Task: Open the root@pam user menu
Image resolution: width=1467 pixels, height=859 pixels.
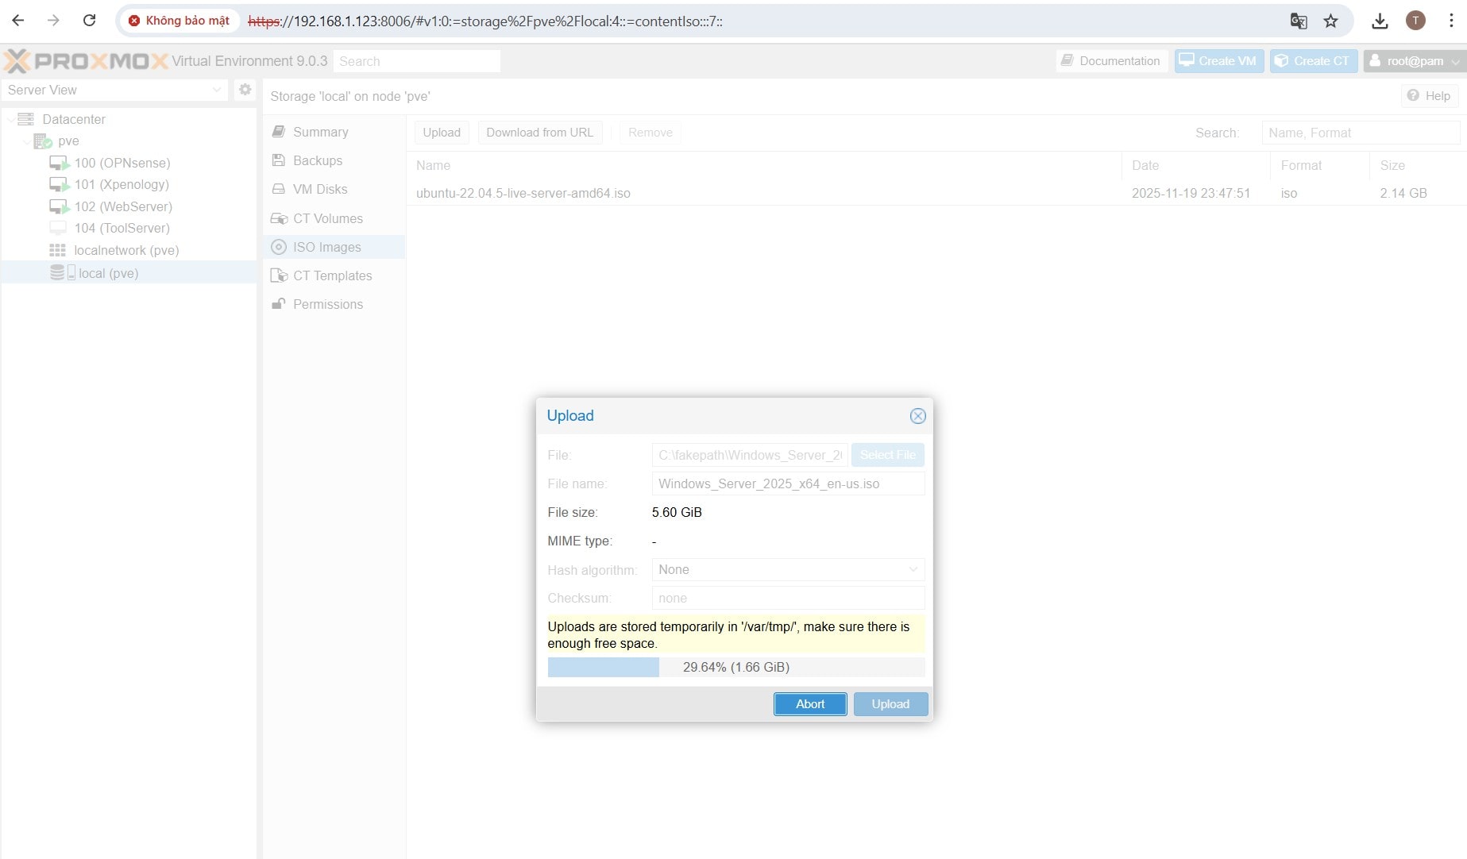Action: 1414,61
